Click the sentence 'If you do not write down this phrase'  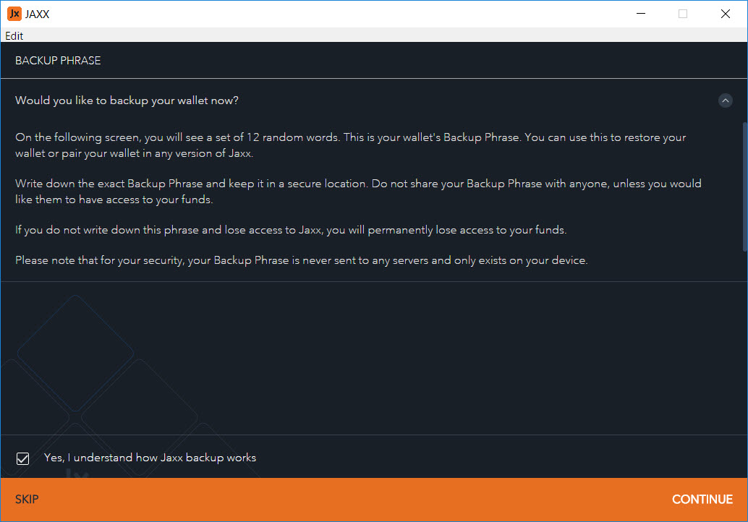click(x=291, y=230)
